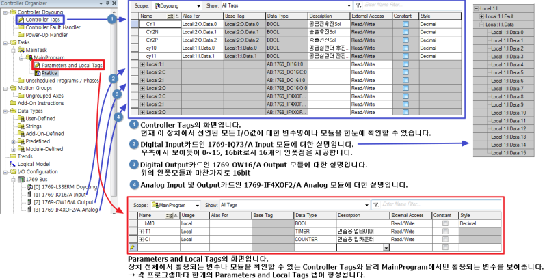Image resolution: width=547 pixels, height=280 pixels.
Task: Toggle Constant checkbox for cy10 tag
Action: pos(405,48)
